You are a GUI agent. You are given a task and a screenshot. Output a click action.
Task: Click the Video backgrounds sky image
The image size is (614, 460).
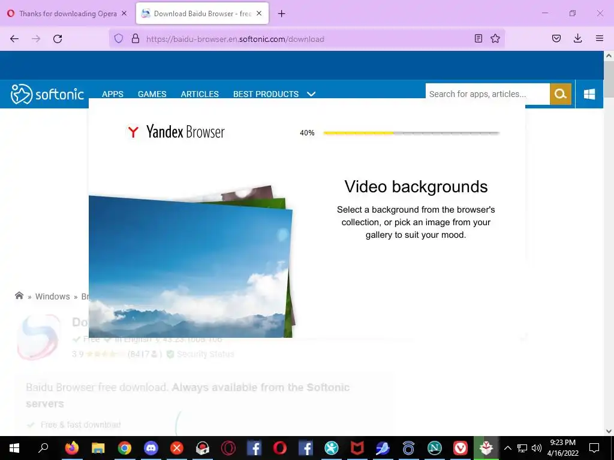point(190,266)
